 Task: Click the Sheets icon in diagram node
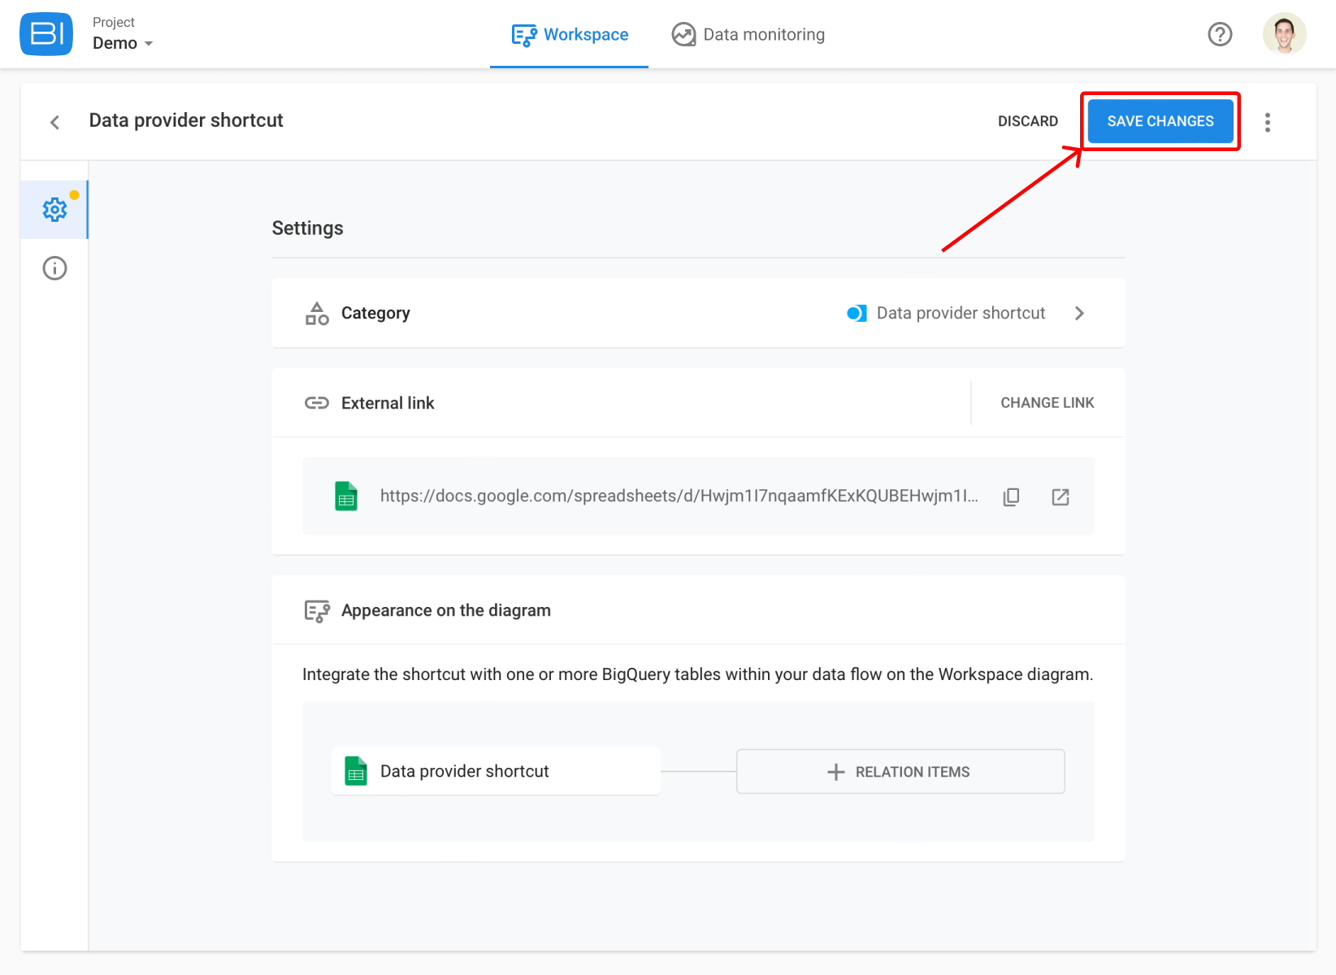tap(356, 771)
